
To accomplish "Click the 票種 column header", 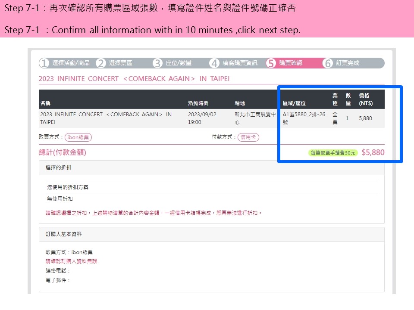I will (335, 99).
